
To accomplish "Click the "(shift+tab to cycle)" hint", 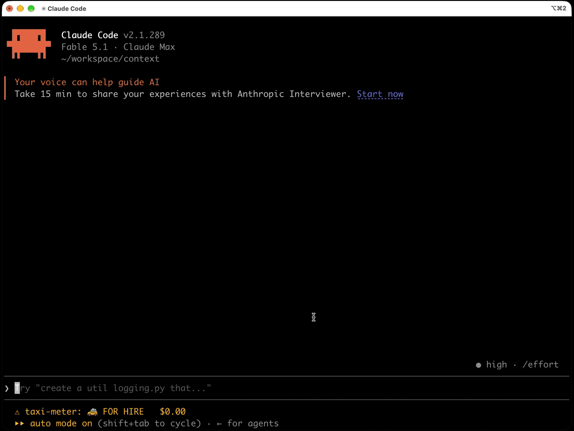I will (149, 423).
